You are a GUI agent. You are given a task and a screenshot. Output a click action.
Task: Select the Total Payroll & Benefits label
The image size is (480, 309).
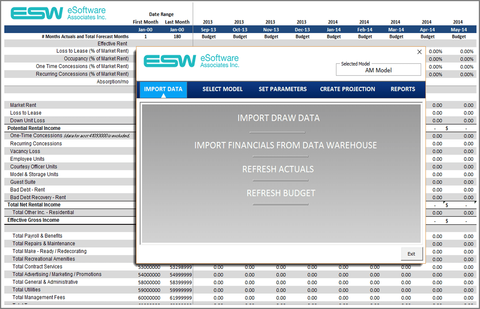click(x=37, y=236)
